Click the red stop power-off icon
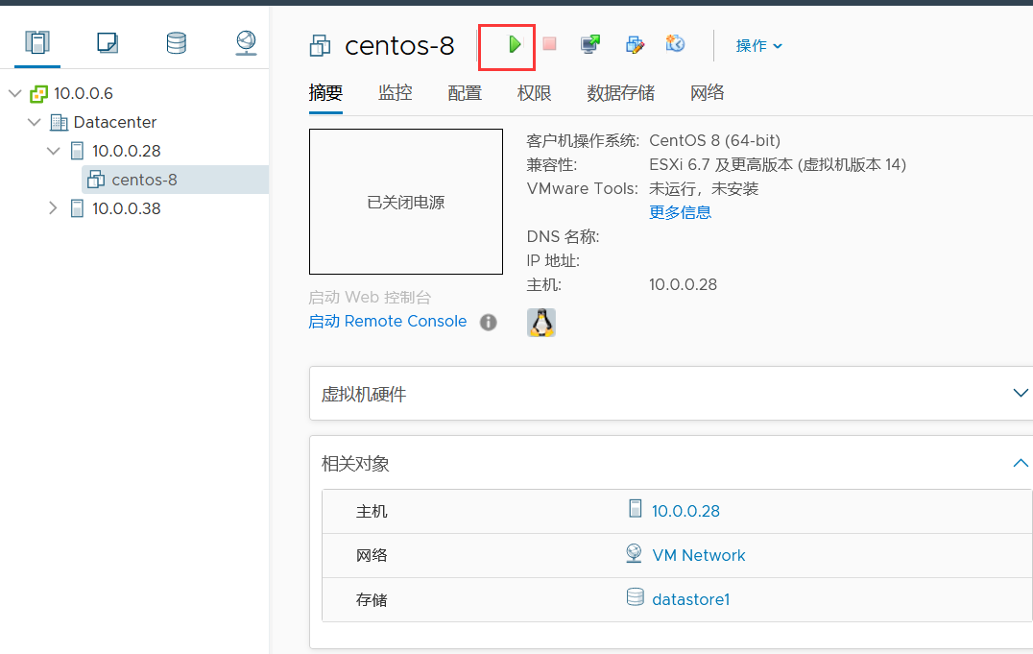Viewport: 1033px width, 654px height. click(549, 44)
